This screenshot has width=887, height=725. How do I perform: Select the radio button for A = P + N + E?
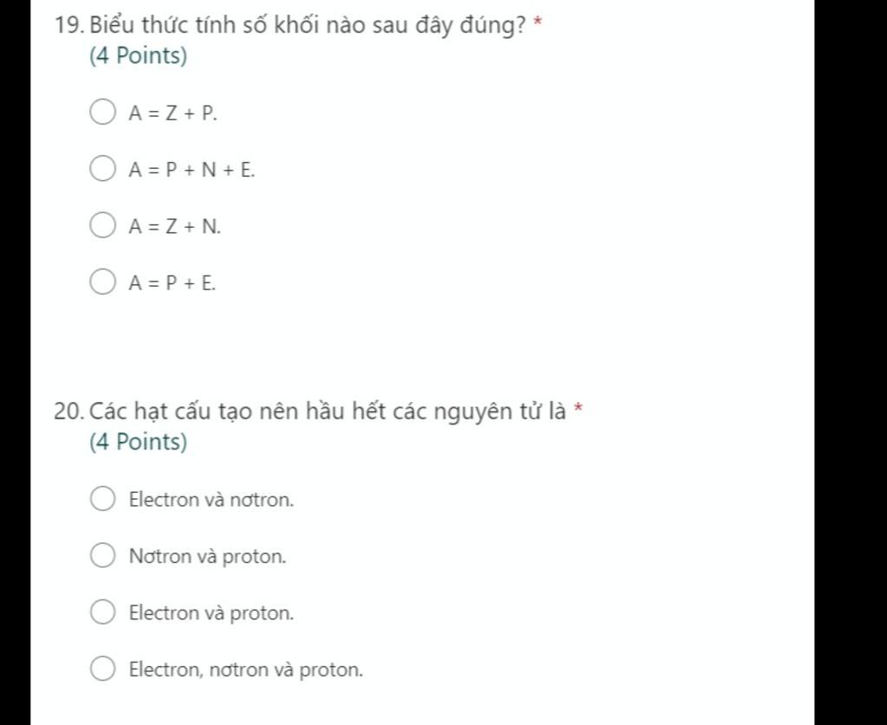[102, 169]
